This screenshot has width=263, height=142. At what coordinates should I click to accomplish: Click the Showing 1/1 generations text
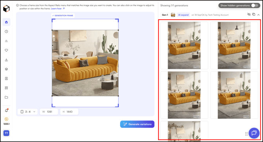[174, 5]
